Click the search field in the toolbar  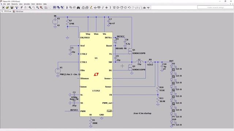pyautogui.click(x=215, y=7)
